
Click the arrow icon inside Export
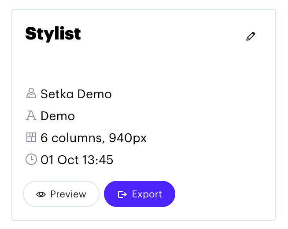point(122,194)
